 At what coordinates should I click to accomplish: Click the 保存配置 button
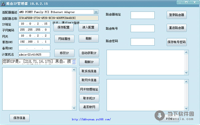point(64,27)
